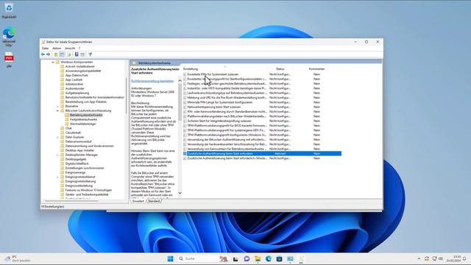The width and height of the screenshot is (471, 265).
Task: Collapse the Windows-Komponenten tree node
Action: point(53,62)
